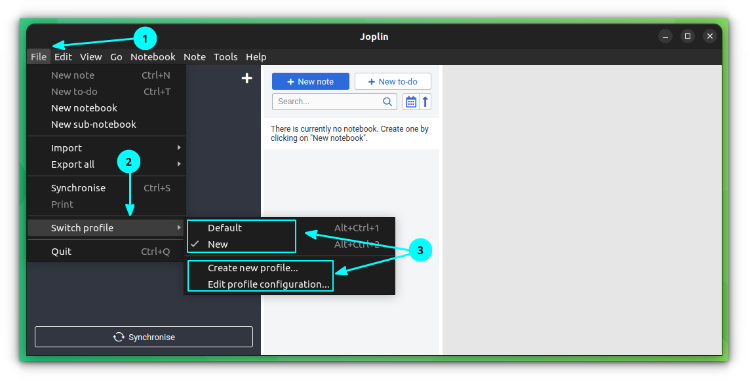Toggle sort field calendar icon
Viewport: 748px width, 382px height.
pyautogui.click(x=411, y=102)
